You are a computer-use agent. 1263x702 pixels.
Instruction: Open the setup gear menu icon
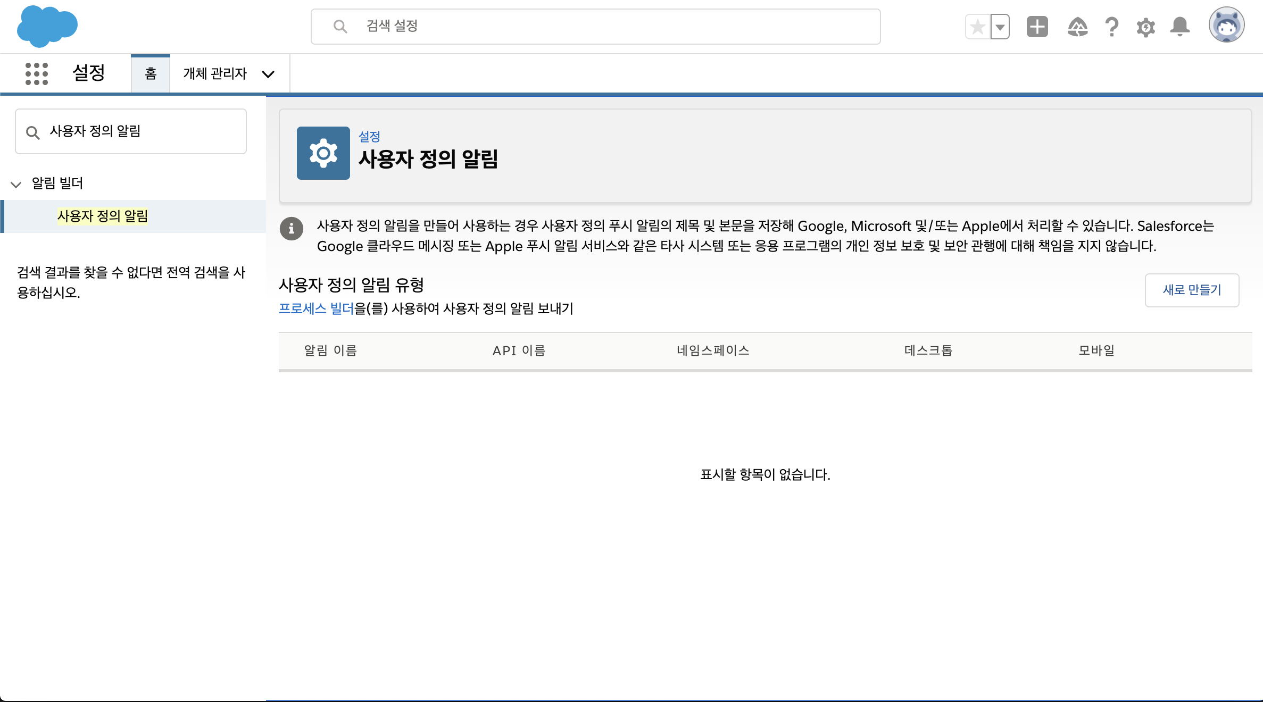click(1145, 27)
